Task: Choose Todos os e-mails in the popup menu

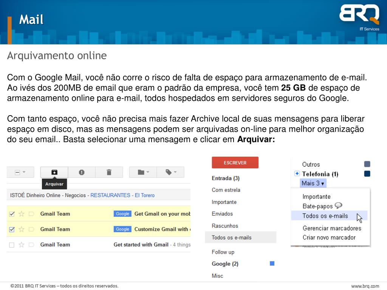Action: click(329, 216)
